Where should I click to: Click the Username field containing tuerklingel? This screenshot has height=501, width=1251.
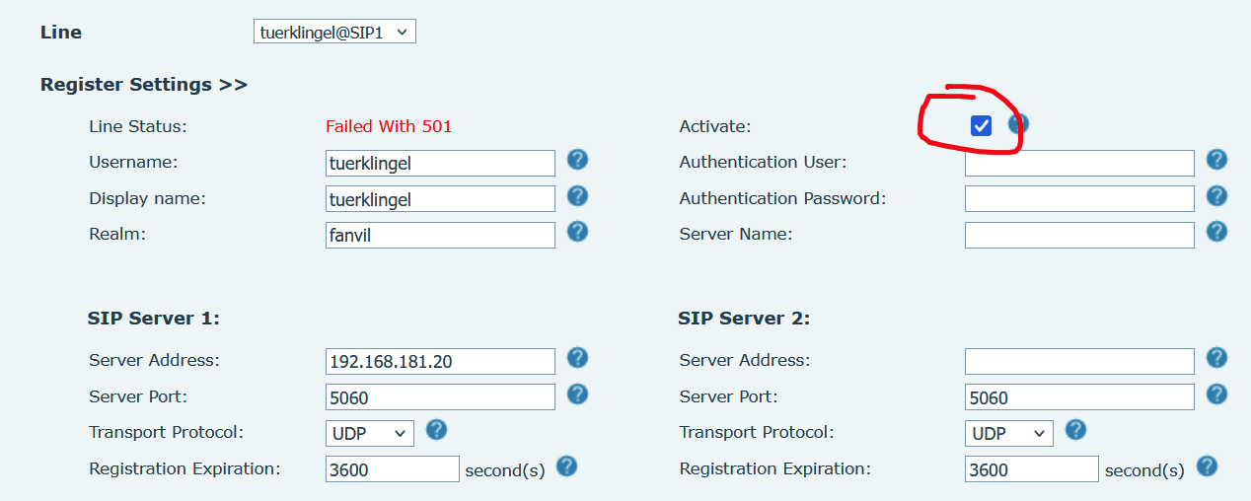pos(440,163)
